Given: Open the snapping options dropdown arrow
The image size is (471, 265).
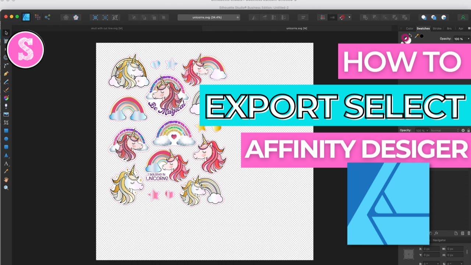Looking at the screenshot, I should tap(349, 17).
